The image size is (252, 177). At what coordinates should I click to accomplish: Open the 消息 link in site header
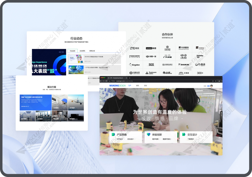point(205,86)
